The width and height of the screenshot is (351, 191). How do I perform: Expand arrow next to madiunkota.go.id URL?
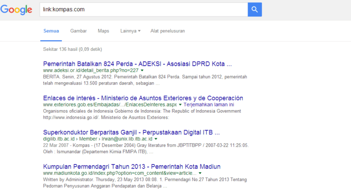pos(200,173)
